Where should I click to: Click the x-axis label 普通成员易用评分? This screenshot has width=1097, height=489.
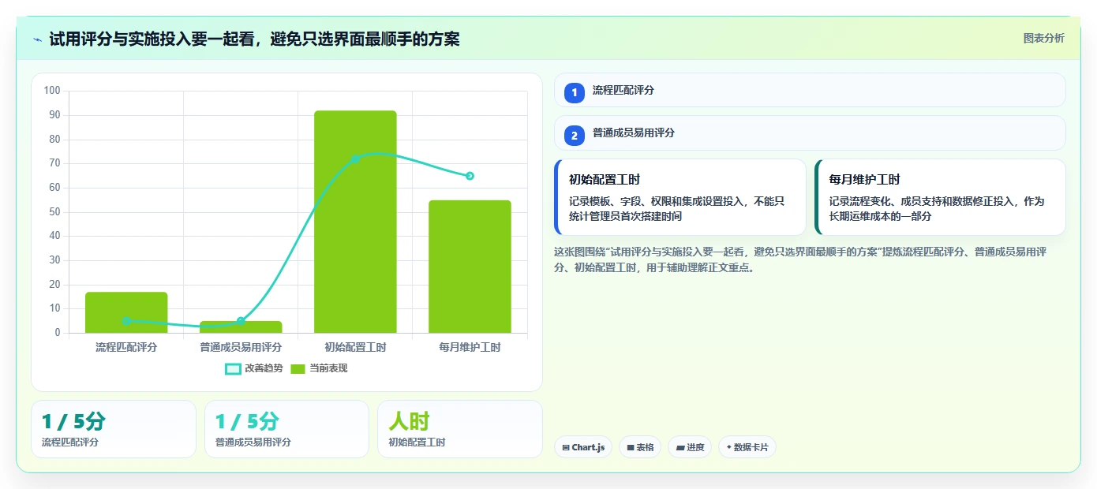[241, 347]
